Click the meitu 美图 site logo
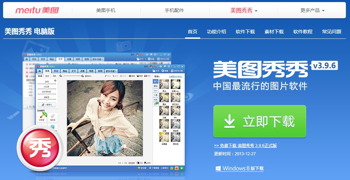The height and width of the screenshot is (180, 350). point(37,10)
